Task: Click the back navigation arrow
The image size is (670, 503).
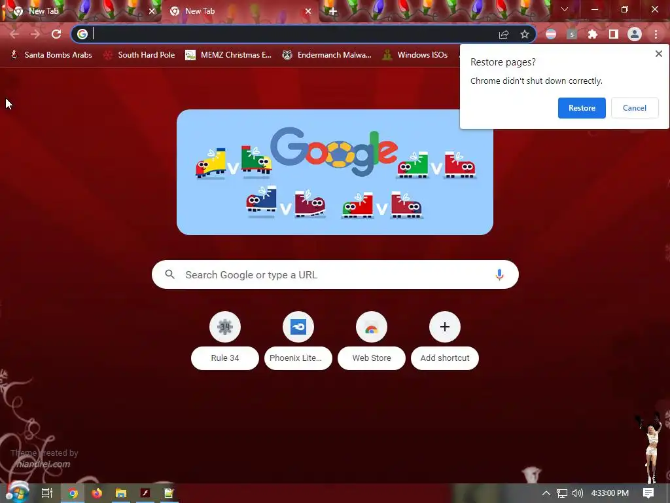Action: point(14,34)
